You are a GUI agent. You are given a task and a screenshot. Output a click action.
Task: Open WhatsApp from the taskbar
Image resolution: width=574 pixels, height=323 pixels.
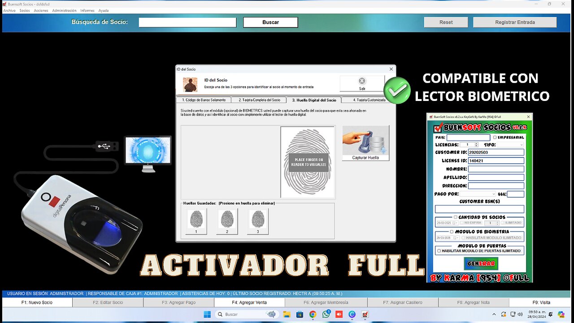pyautogui.click(x=326, y=314)
